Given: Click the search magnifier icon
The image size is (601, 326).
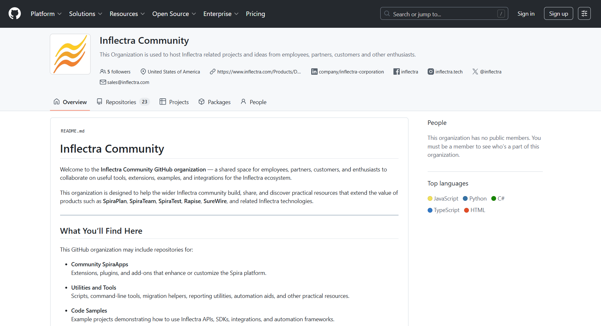Looking at the screenshot, I should [x=387, y=14].
